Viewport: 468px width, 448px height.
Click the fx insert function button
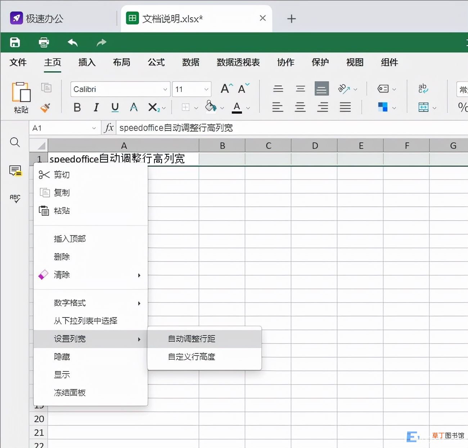tap(109, 128)
